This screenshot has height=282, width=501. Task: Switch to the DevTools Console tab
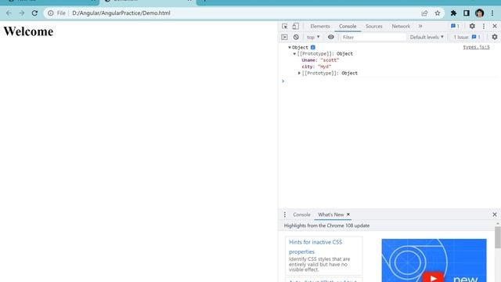click(348, 26)
